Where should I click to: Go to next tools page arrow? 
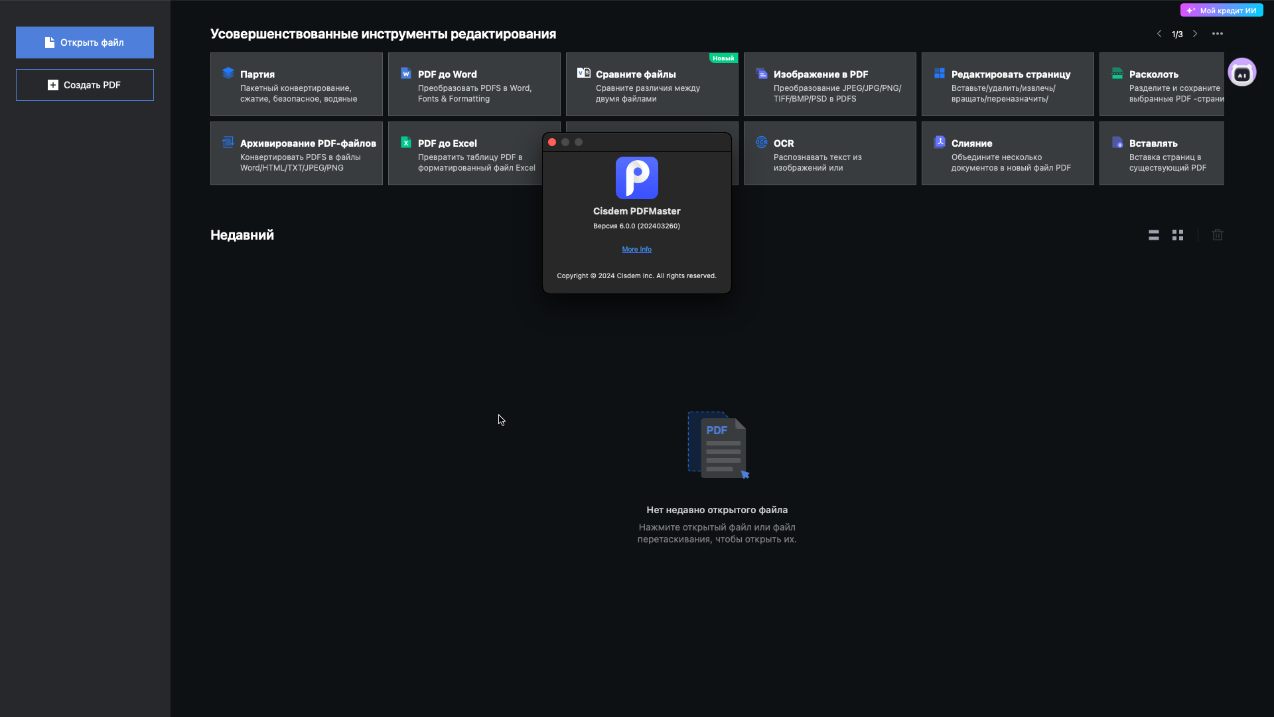[1195, 34]
